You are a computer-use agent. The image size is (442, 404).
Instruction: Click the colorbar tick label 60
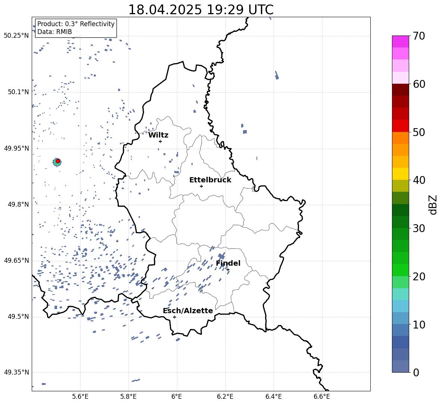[x=419, y=84]
